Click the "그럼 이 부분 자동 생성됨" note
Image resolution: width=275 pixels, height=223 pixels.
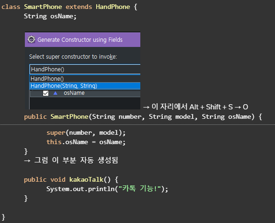click(x=71, y=160)
